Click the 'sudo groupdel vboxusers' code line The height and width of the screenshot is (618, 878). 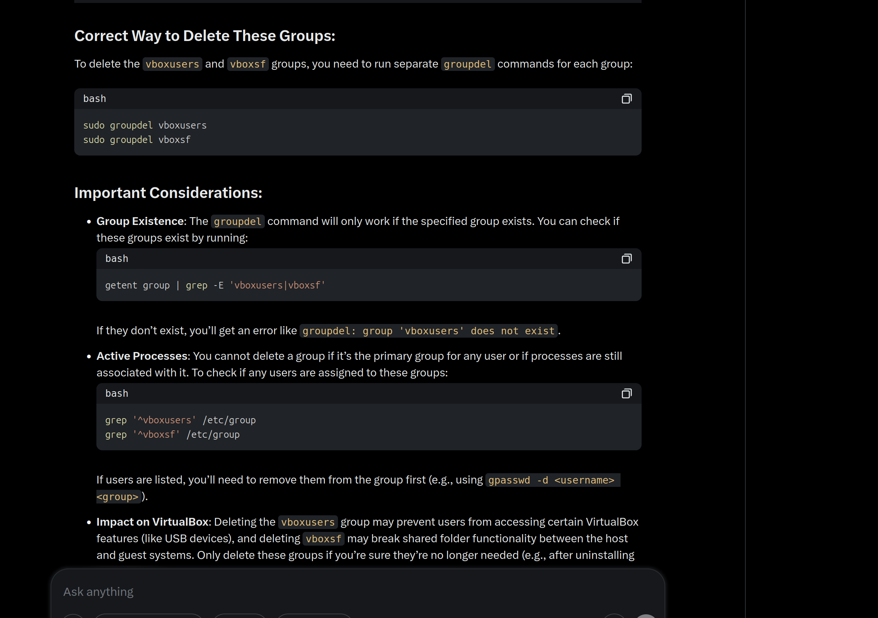click(x=145, y=126)
